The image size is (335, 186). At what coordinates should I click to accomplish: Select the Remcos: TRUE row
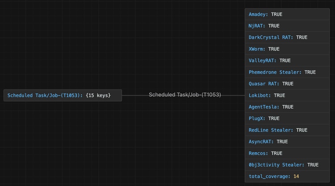click(x=287, y=153)
